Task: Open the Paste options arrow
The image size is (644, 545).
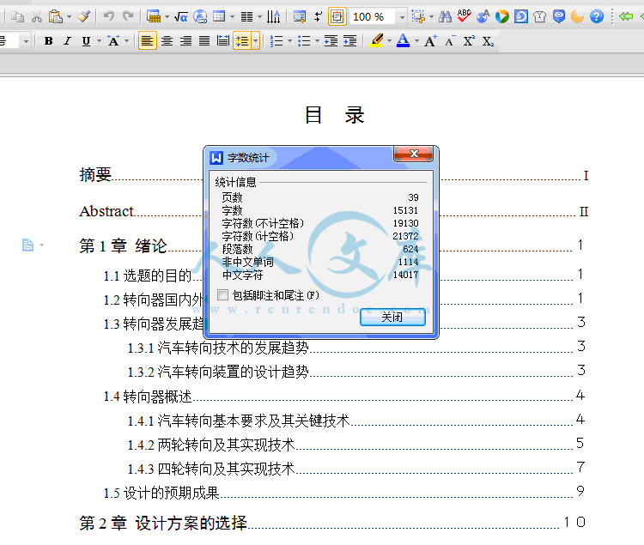Action: 69,17
